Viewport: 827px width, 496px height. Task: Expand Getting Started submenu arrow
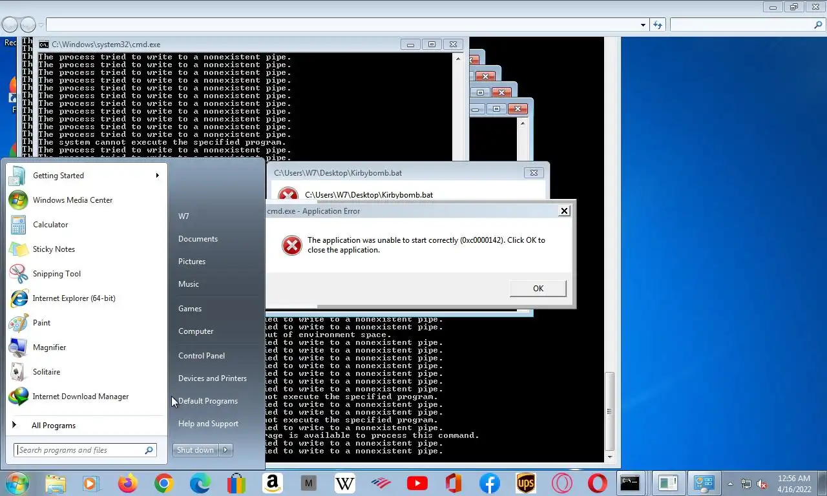coord(157,175)
